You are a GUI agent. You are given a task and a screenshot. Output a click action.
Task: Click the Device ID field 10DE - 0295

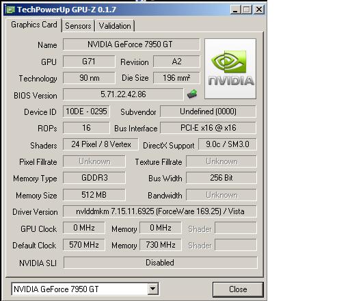pyautogui.click(x=86, y=112)
